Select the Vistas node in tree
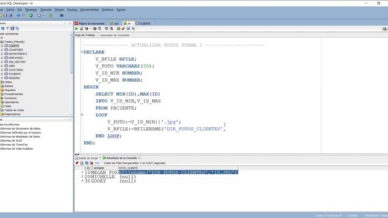Screen dimensions: 388x218 coord(8,82)
